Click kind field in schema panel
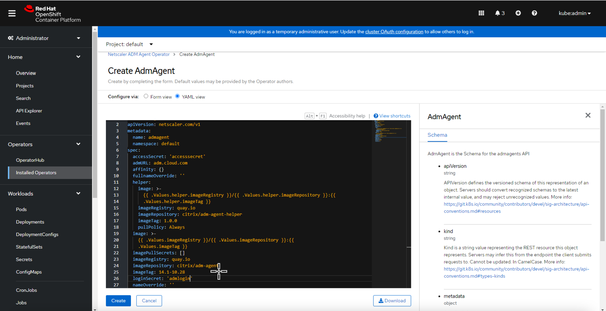This screenshot has height=311, width=606. tap(448, 231)
